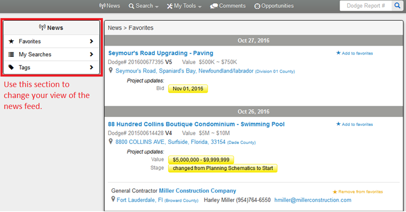This screenshot has width=406, height=212.
Task: Expand the Favorites chevron arrow
Action: coord(91,41)
